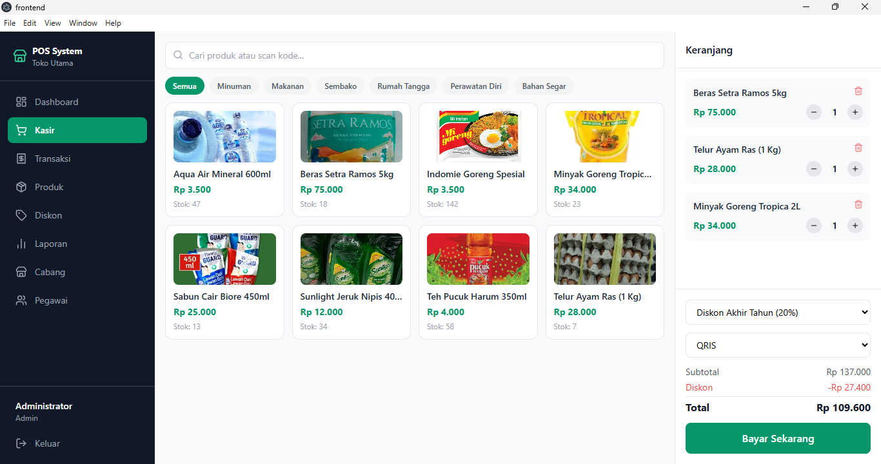This screenshot has height=464, width=881.
Task: Click the Transaksi receipt icon
Action: pos(21,159)
